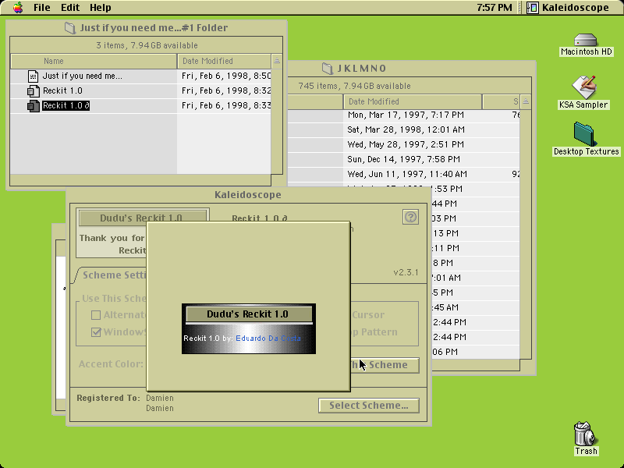Open the Kaleidoscope application menu
Screen dimensions: 624x468
[568, 8]
